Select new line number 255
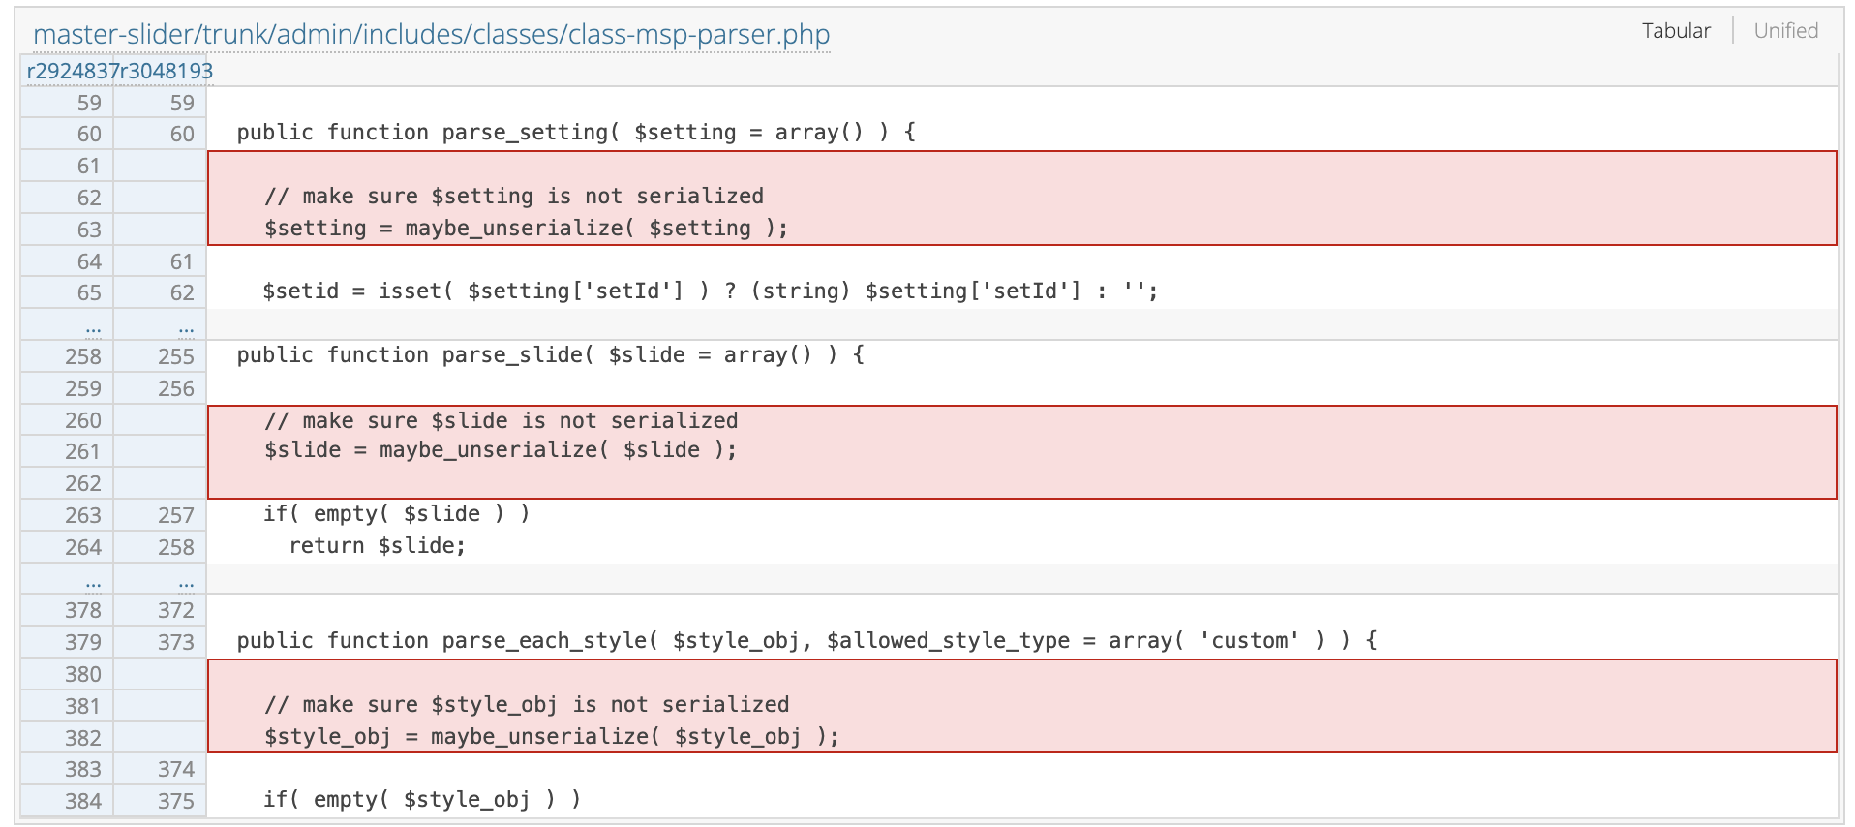1855x827 pixels. [176, 356]
